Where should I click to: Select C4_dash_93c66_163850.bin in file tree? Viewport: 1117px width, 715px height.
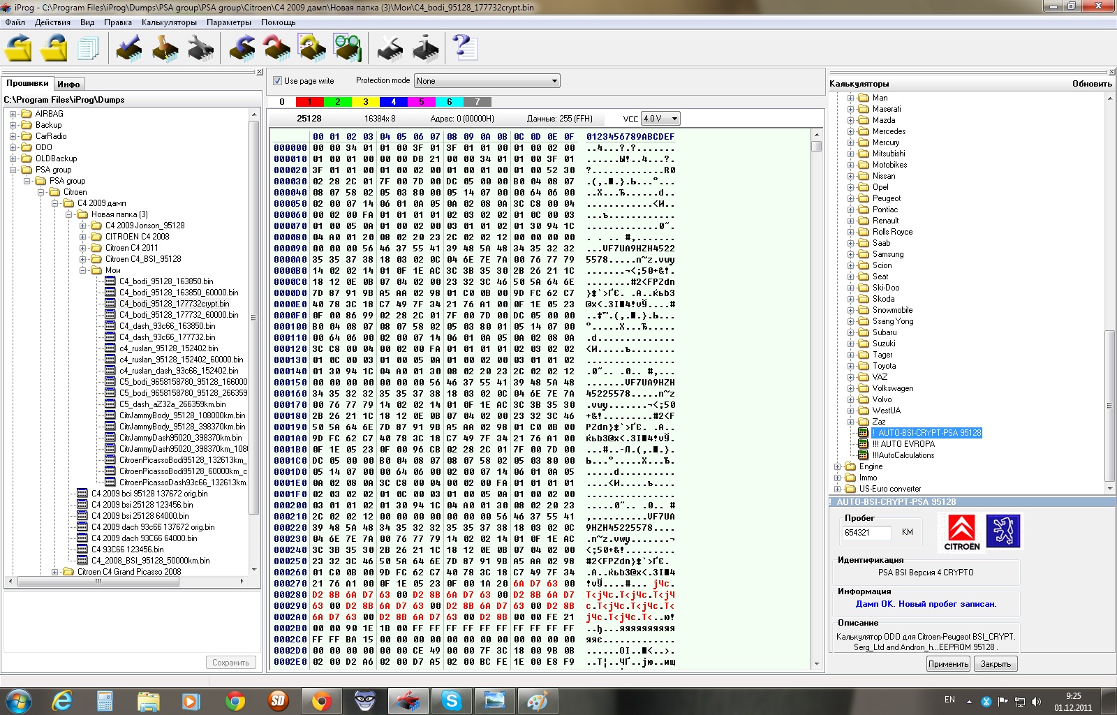[x=167, y=326]
